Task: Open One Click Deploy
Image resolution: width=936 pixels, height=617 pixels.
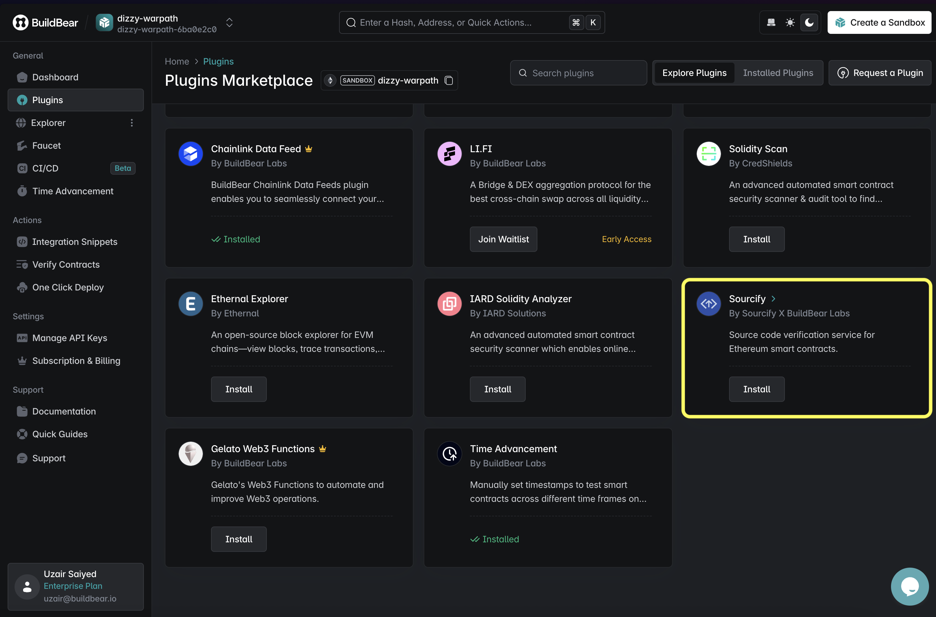Action: tap(76, 287)
